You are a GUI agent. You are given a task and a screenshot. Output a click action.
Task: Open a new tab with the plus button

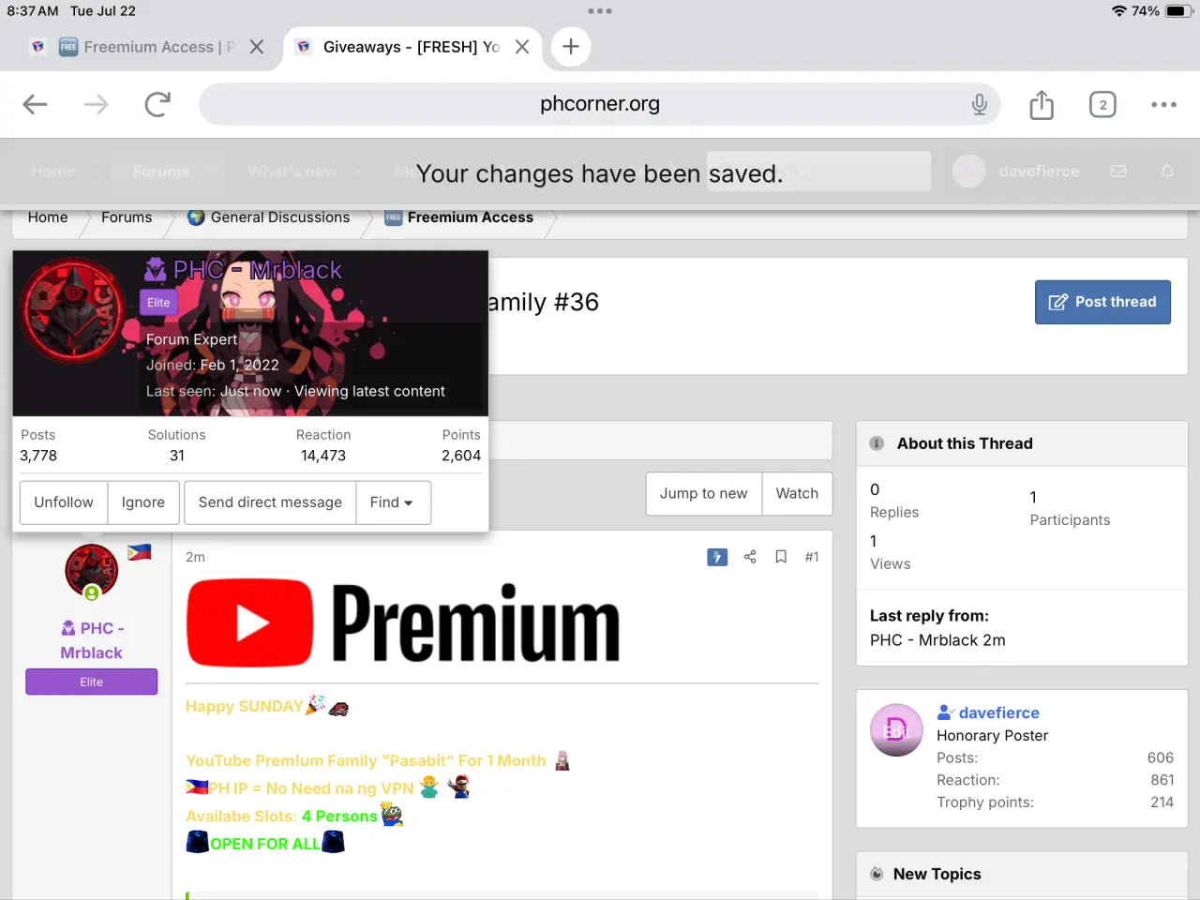click(570, 47)
